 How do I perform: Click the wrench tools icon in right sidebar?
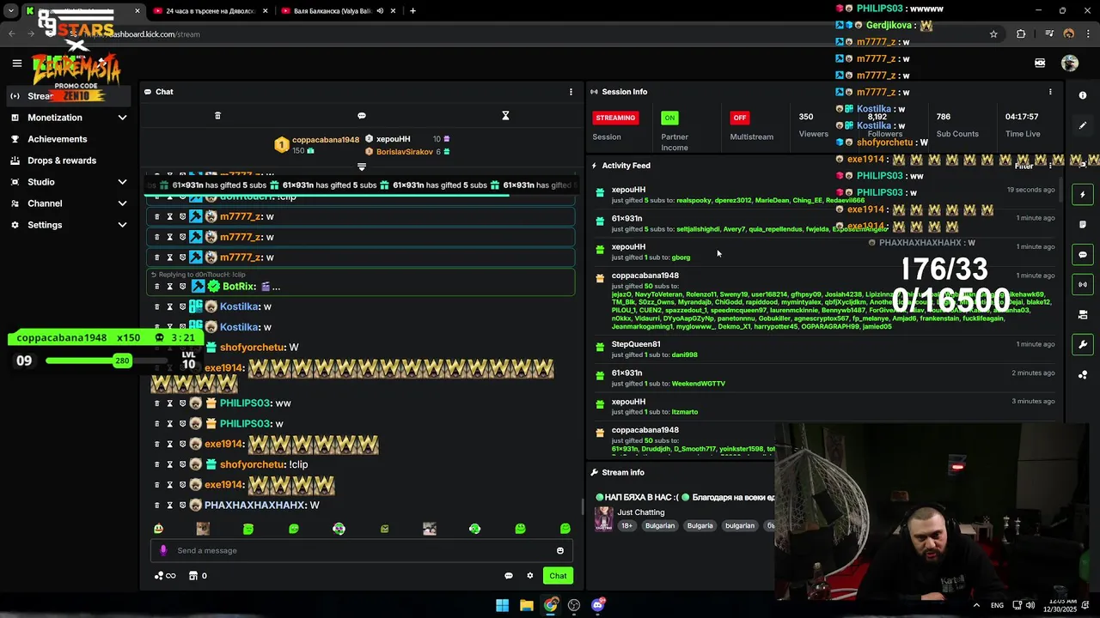point(1083,344)
